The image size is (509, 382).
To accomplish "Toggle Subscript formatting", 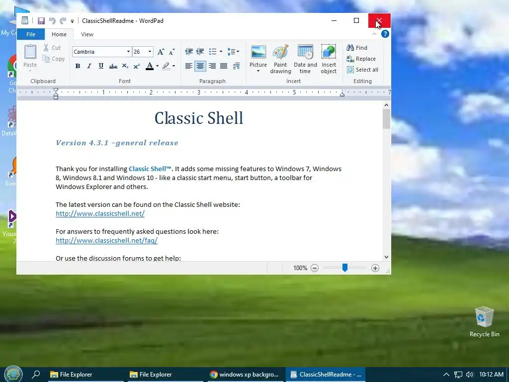I will click(125, 66).
